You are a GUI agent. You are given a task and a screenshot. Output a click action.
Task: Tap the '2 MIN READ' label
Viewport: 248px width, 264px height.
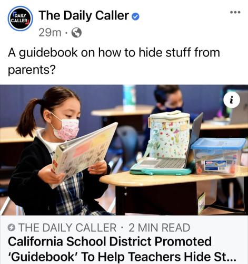click(x=160, y=228)
